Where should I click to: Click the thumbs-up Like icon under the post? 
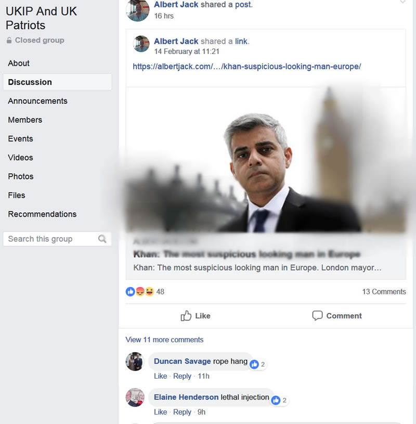point(186,316)
